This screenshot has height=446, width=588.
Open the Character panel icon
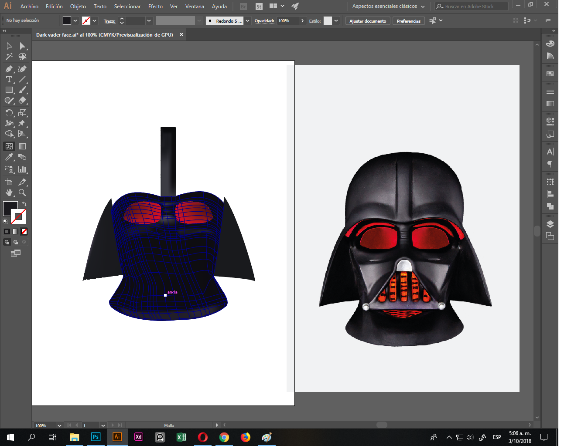tap(550, 152)
